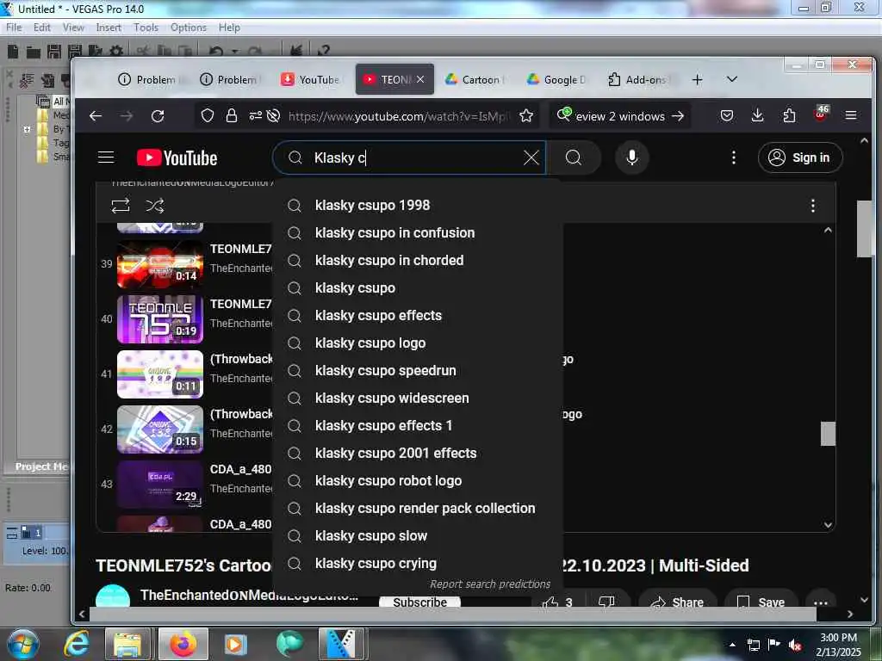Open playlist video 42 thumbnail
The image size is (882, 661).
[x=159, y=429]
